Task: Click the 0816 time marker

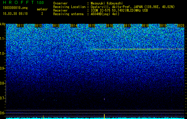Action: point(109,26)
